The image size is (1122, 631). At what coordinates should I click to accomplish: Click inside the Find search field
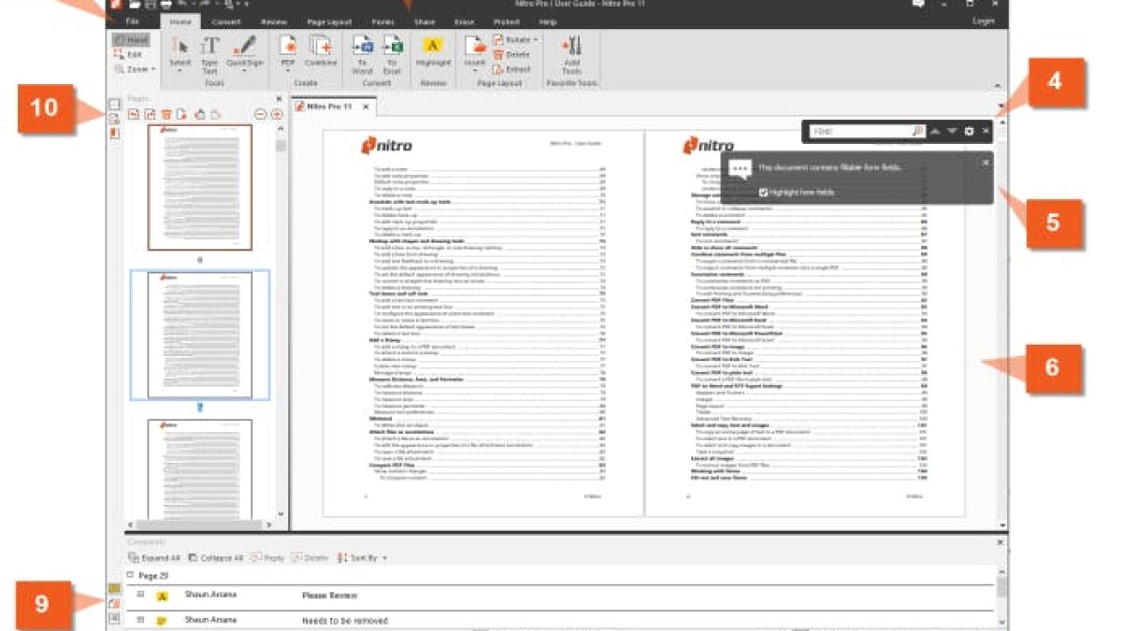pyautogui.click(x=859, y=132)
